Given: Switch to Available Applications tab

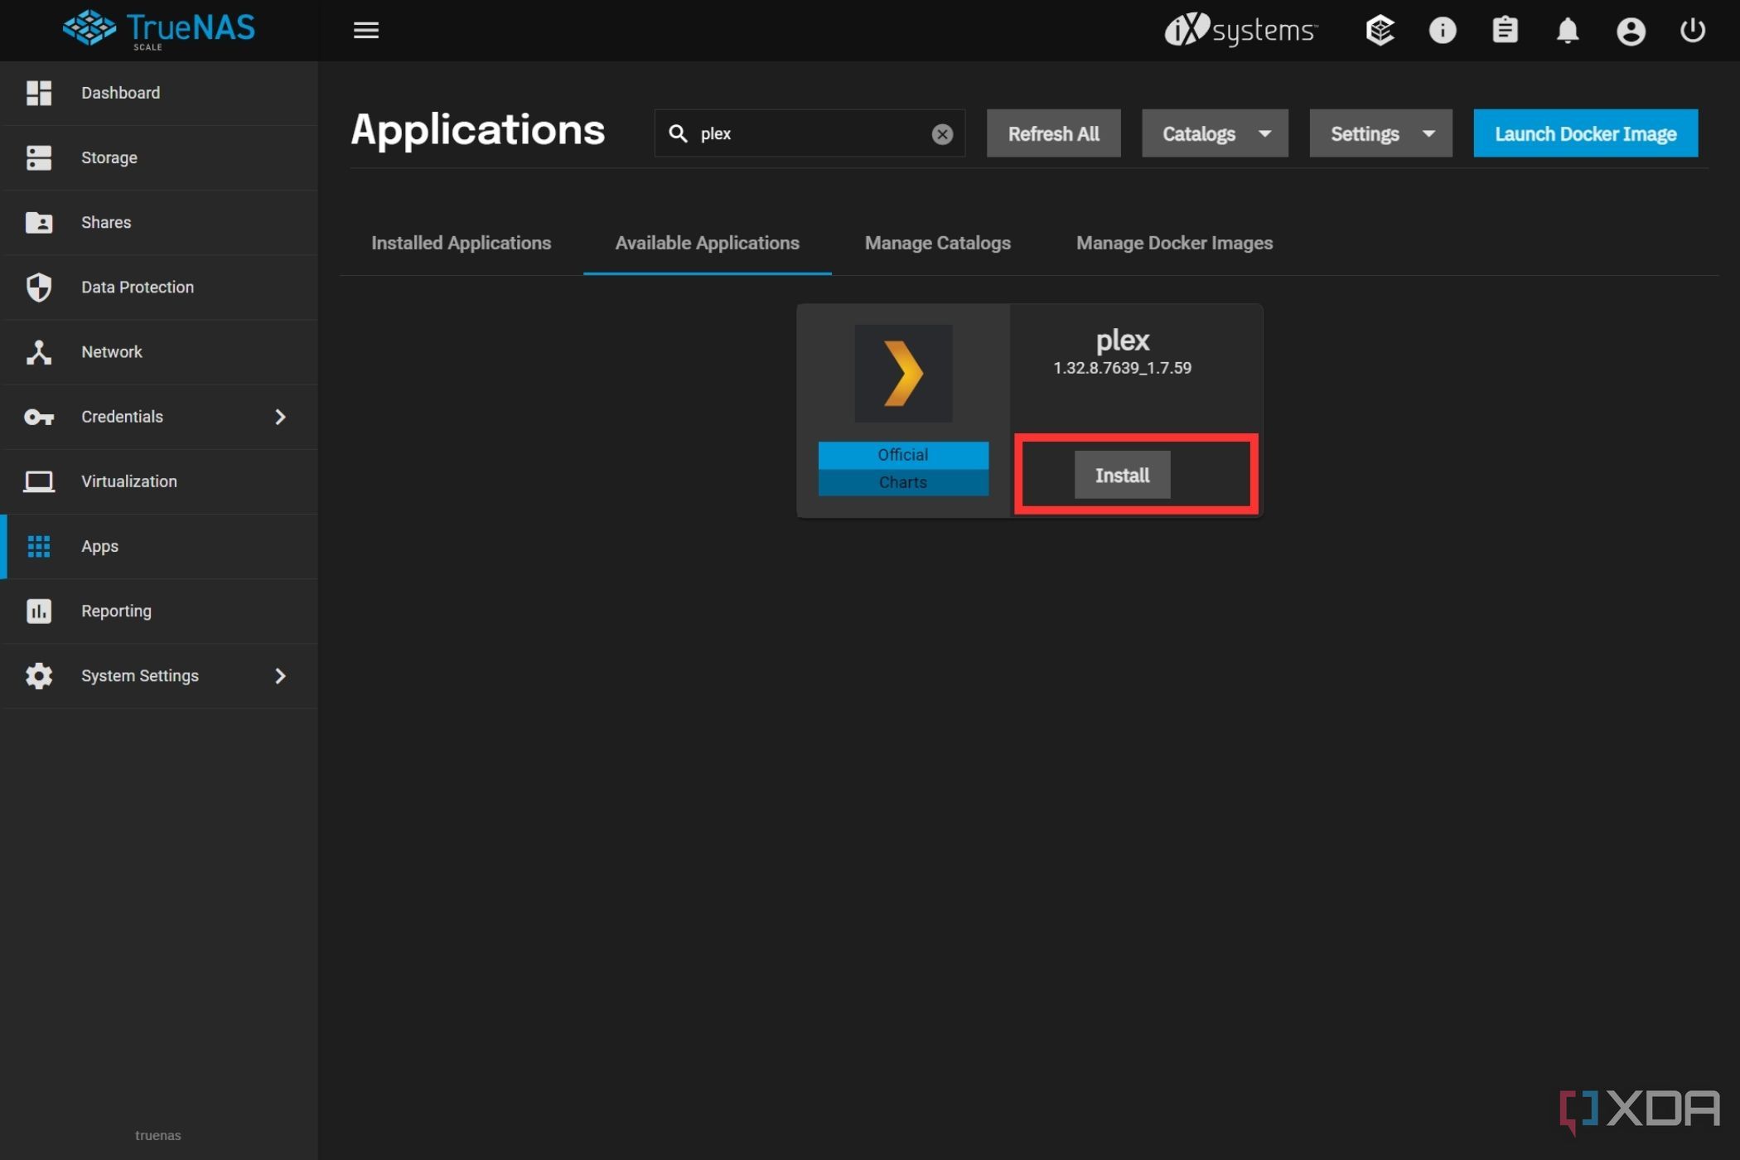Looking at the screenshot, I should (x=707, y=243).
